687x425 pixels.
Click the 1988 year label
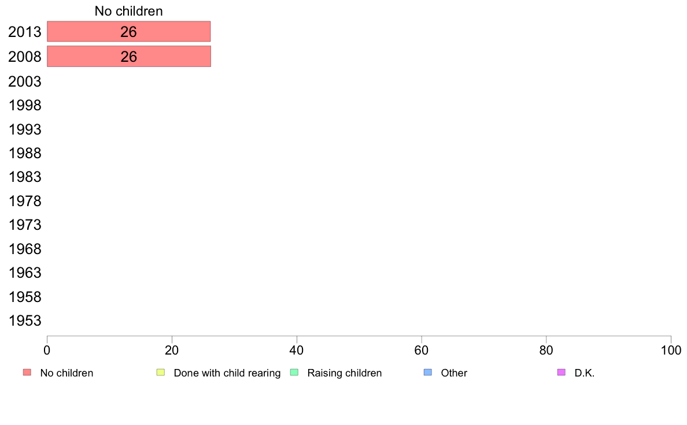(x=25, y=153)
